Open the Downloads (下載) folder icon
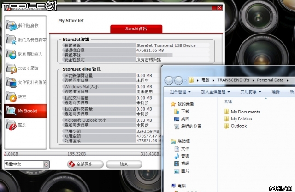The image size is (295, 192). pyautogui.click(x=177, y=111)
